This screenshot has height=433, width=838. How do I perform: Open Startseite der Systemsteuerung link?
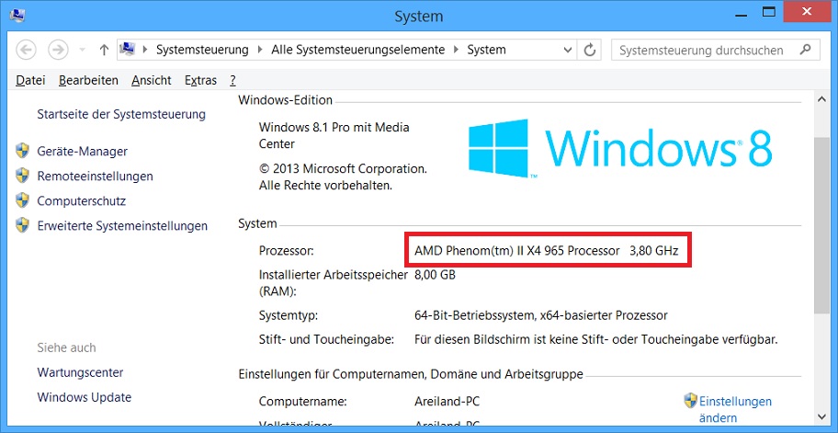point(121,114)
